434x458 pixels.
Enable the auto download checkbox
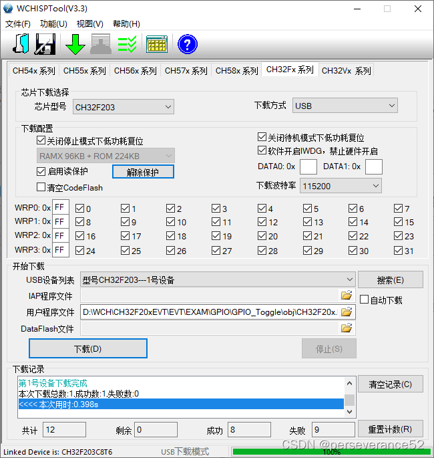coord(364,300)
